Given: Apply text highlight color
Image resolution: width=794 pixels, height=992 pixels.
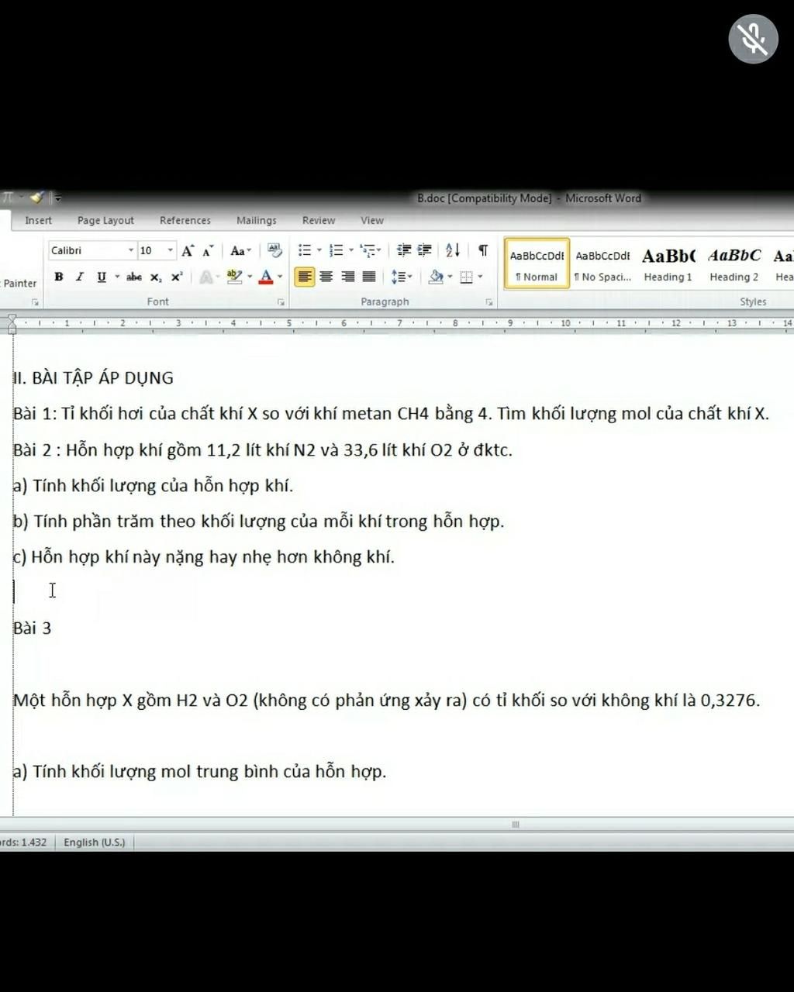Looking at the screenshot, I should point(234,277).
